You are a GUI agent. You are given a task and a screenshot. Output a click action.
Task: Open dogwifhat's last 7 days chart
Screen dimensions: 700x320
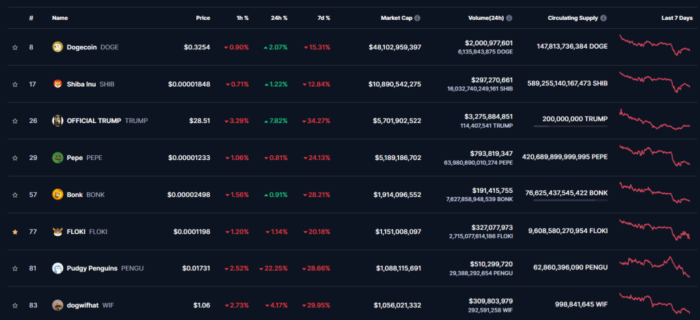(x=654, y=304)
